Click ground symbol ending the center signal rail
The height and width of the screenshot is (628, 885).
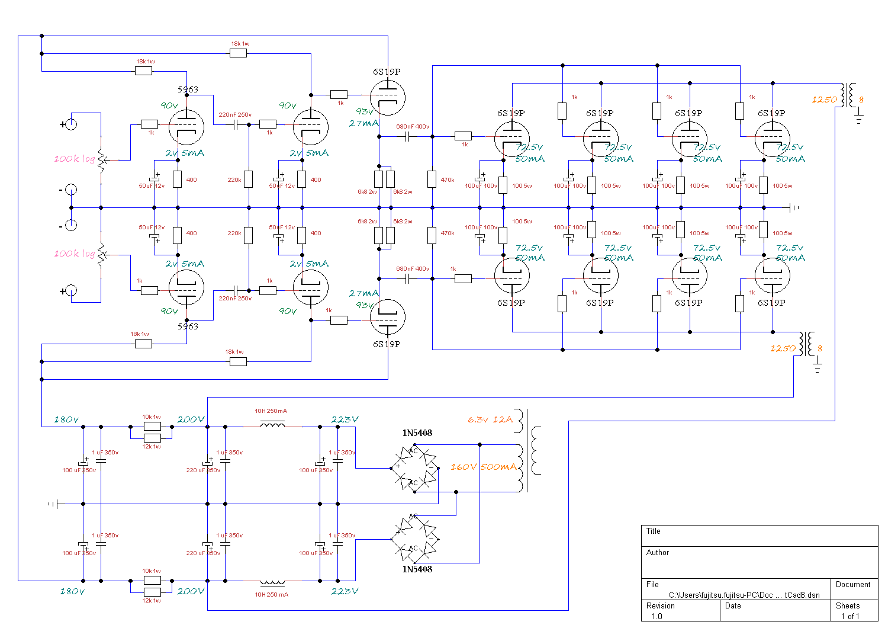(794, 208)
